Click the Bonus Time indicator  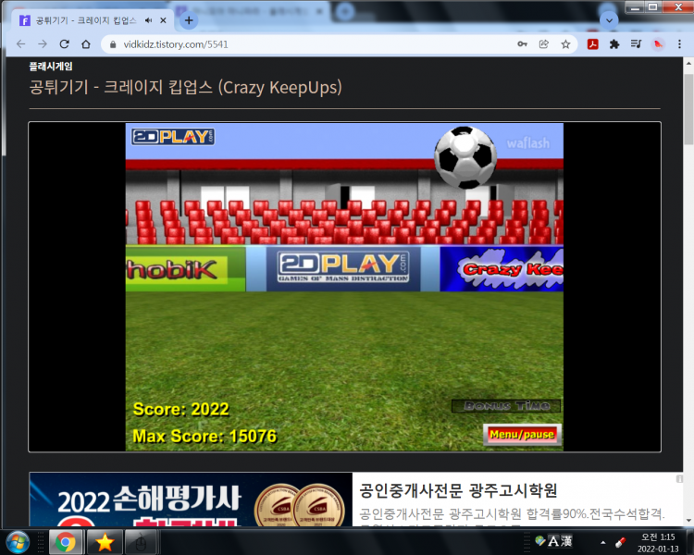(506, 406)
